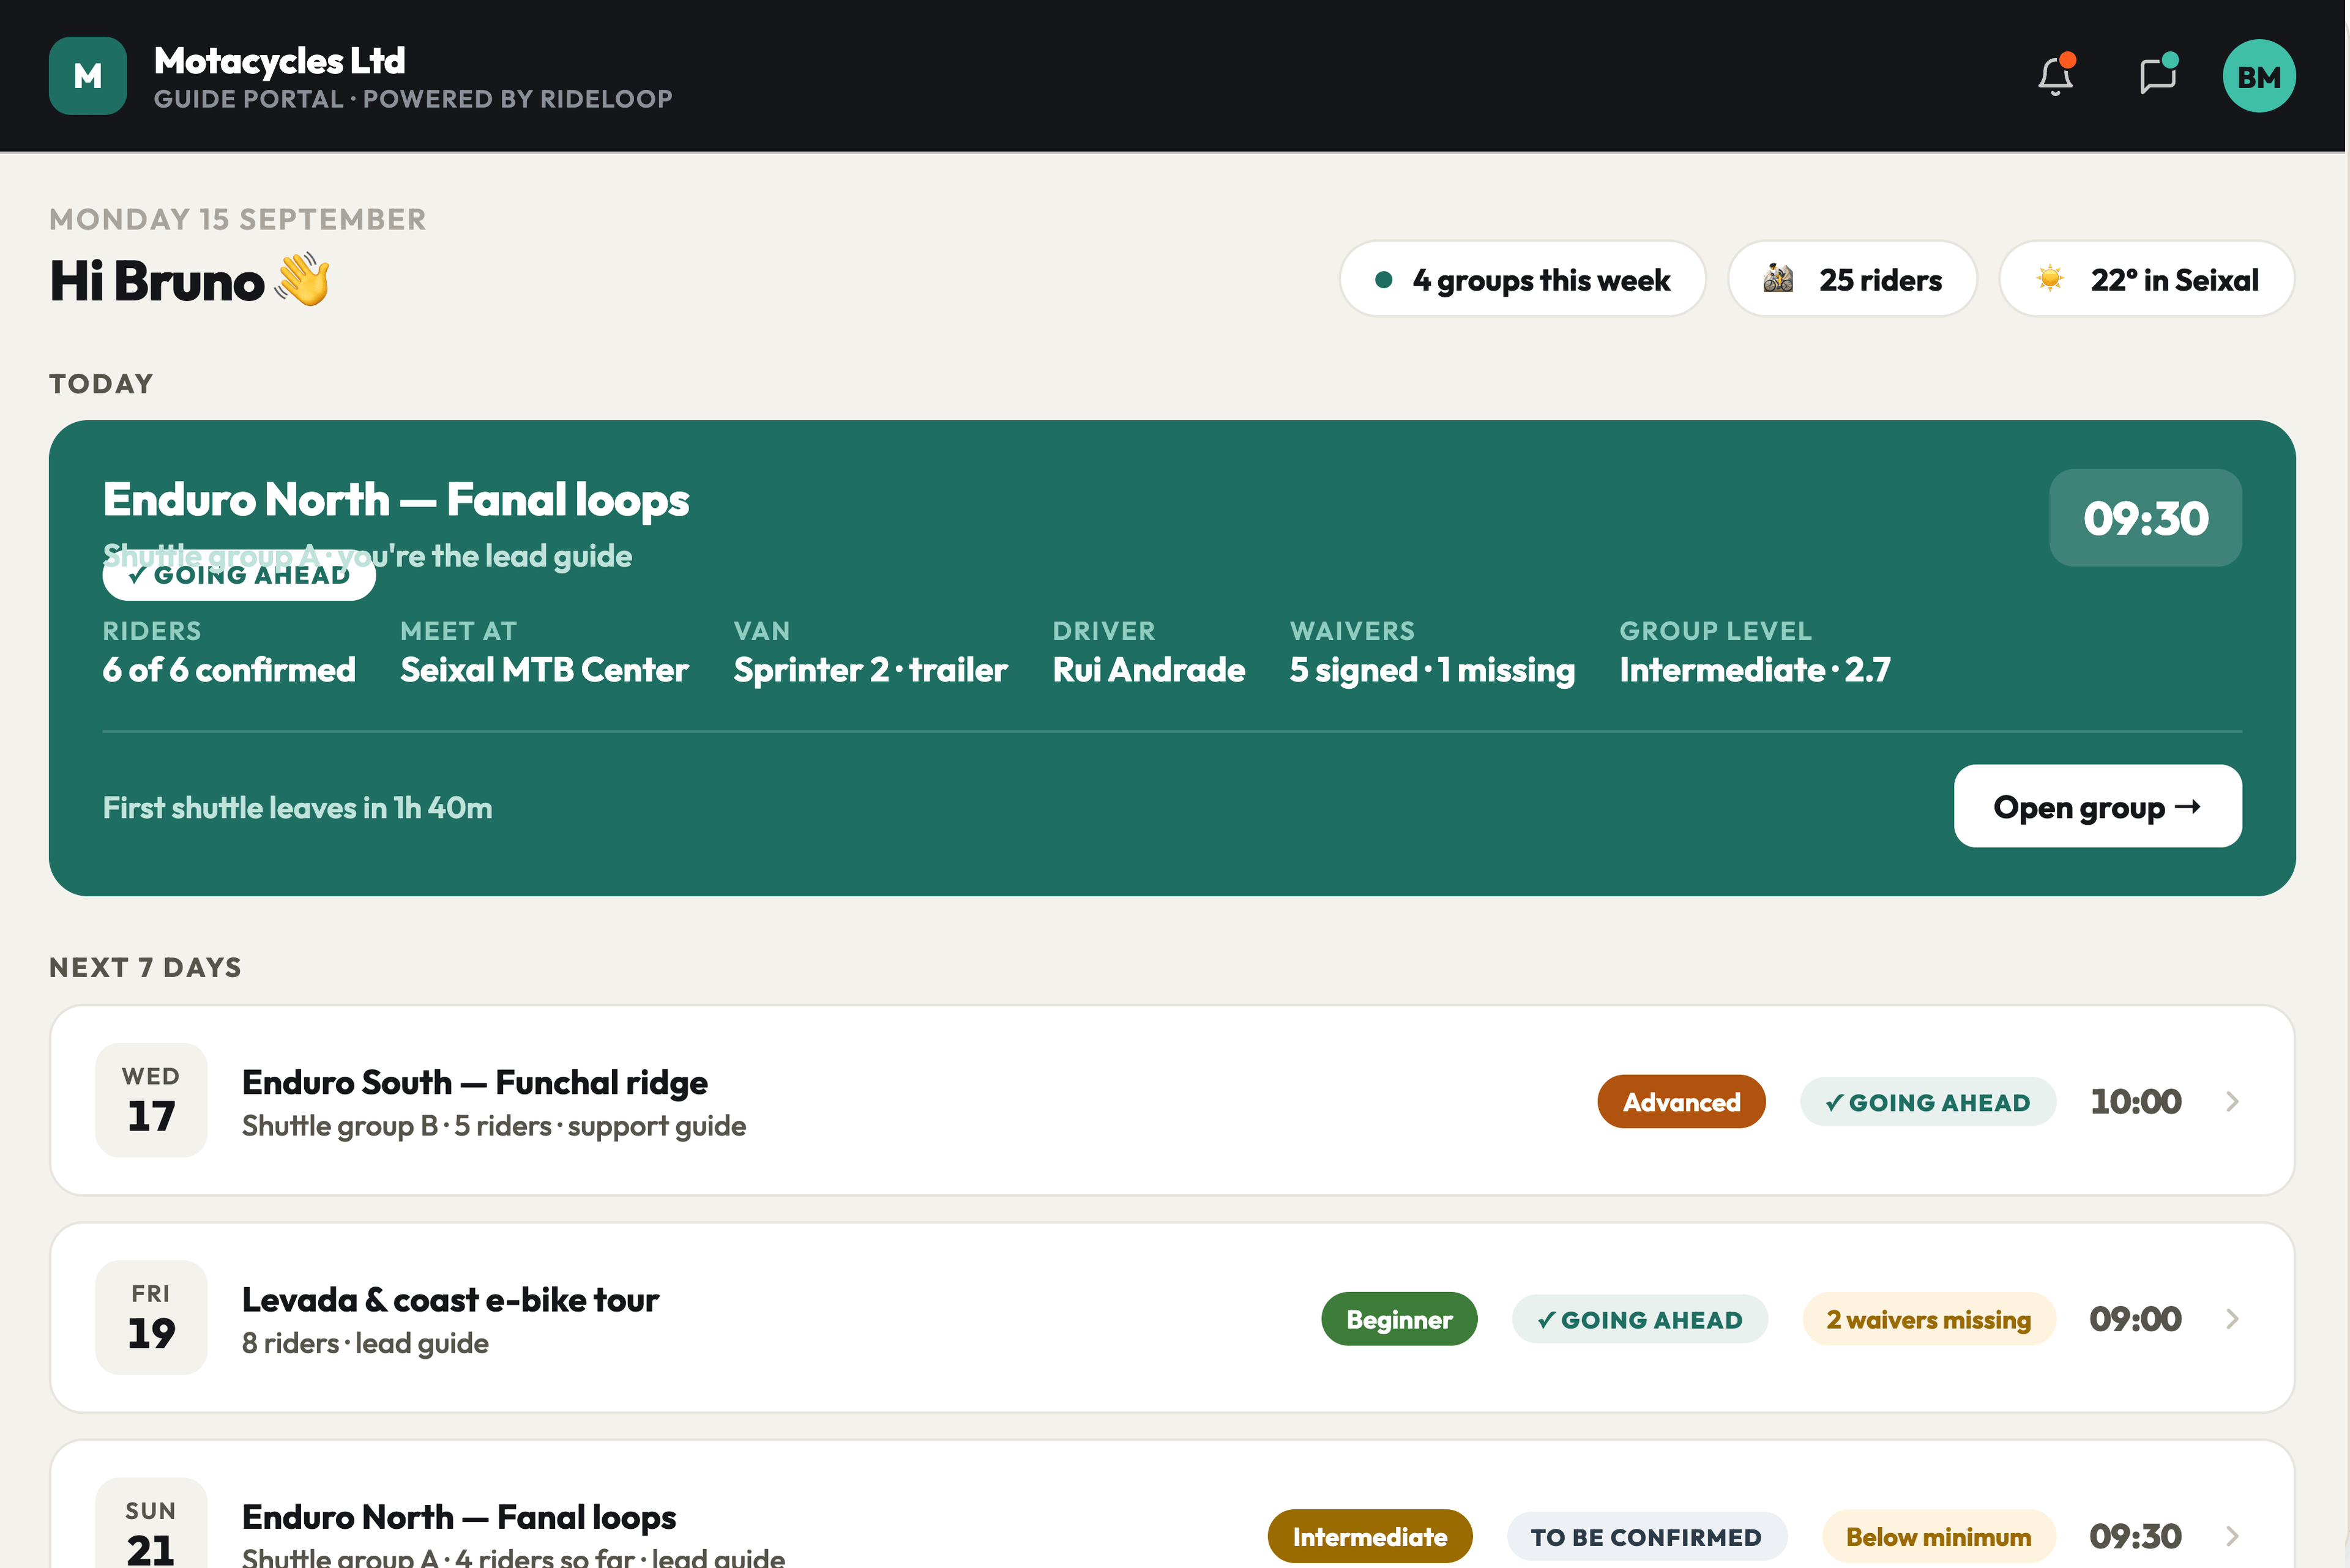This screenshot has width=2350, height=1568.
Task: Click the 'Intermediate · 2.7' group level
Action: tap(1755, 670)
